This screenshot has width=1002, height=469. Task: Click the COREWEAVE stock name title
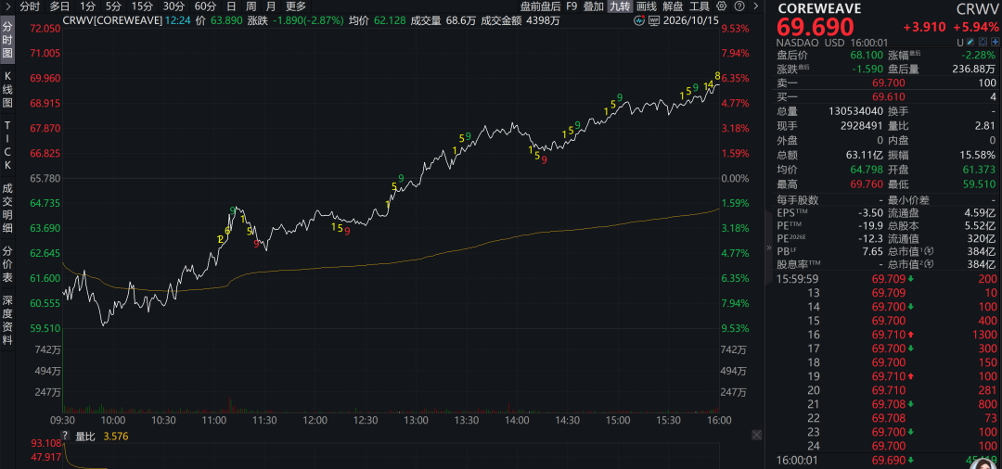[x=819, y=8]
